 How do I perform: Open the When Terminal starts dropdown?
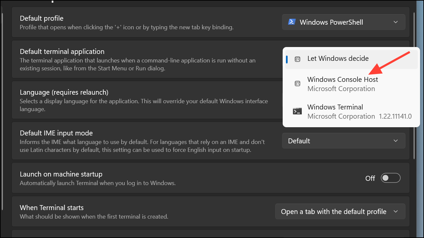tap(340, 211)
